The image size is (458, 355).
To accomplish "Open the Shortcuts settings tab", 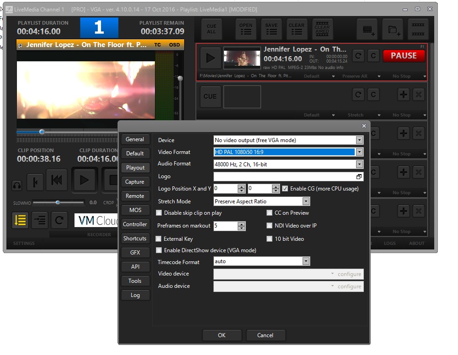I will click(135, 238).
